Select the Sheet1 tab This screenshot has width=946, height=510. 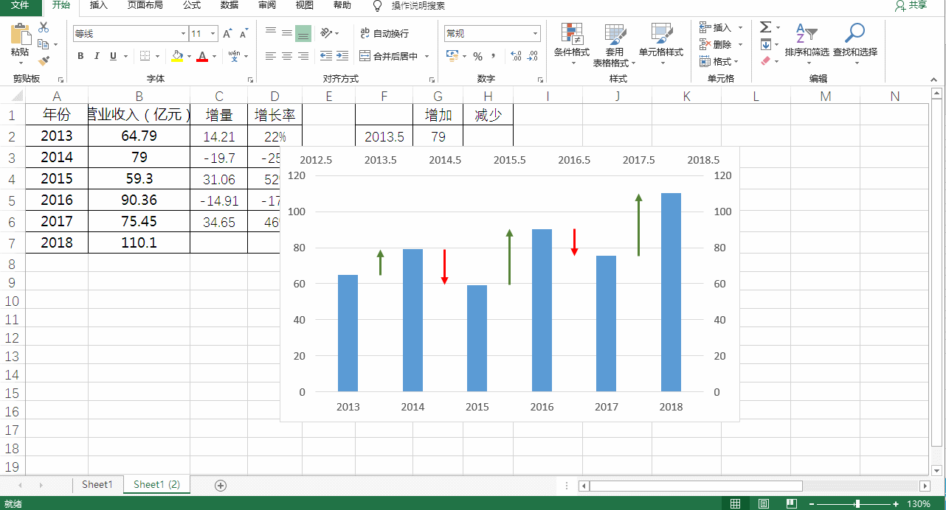(x=97, y=485)
